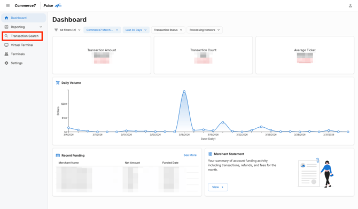Click the Average Ticket card
358x209 pixels.
[305, 55]
